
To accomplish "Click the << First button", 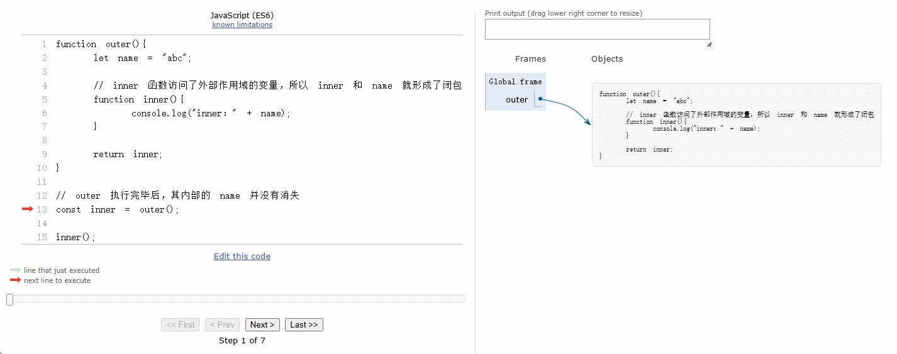I will pyautogui.click(x=180, y=325).
